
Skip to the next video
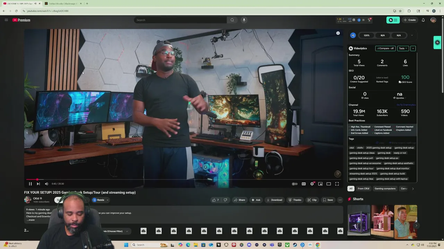tap(38, 184)
